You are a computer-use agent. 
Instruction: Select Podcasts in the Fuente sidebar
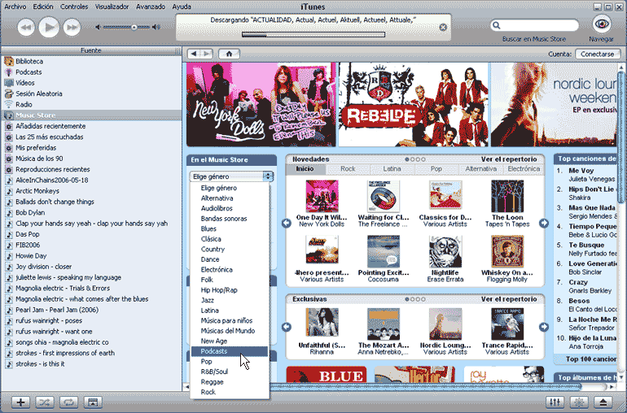click(x=91, y=72)
